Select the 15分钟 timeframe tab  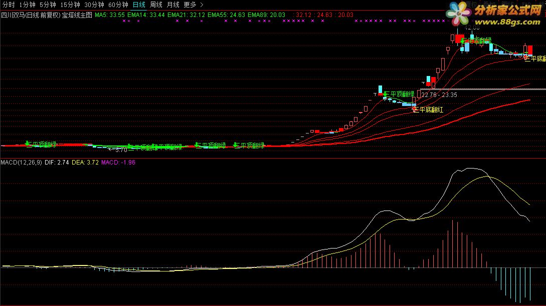tap(70, 5)
